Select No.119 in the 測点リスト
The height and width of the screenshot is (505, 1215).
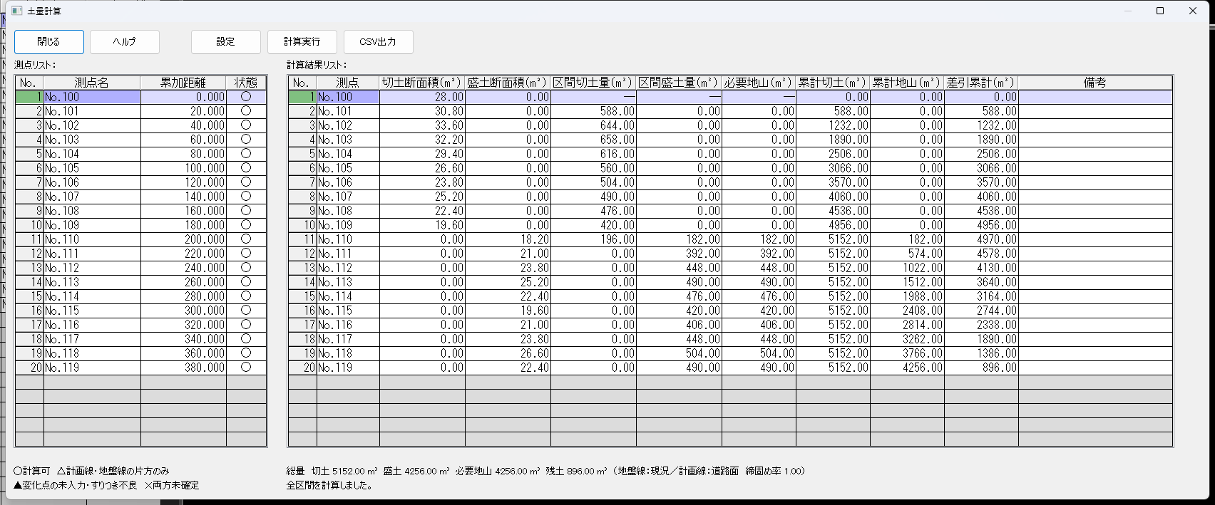click(92, 368)
